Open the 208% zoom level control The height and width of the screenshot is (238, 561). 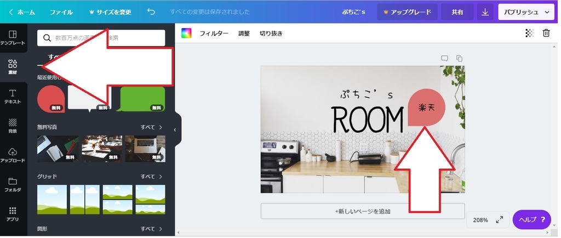point(480,220)
